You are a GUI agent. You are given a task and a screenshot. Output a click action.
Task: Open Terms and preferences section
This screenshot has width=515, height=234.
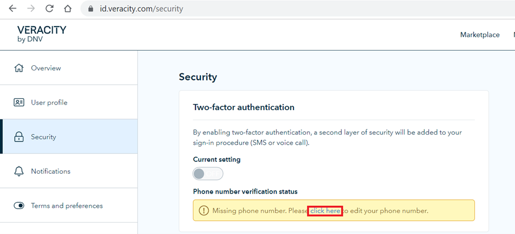point(67,206)
